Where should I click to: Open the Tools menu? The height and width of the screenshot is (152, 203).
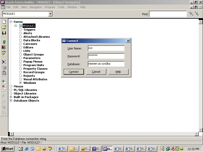tap(61, 7)
